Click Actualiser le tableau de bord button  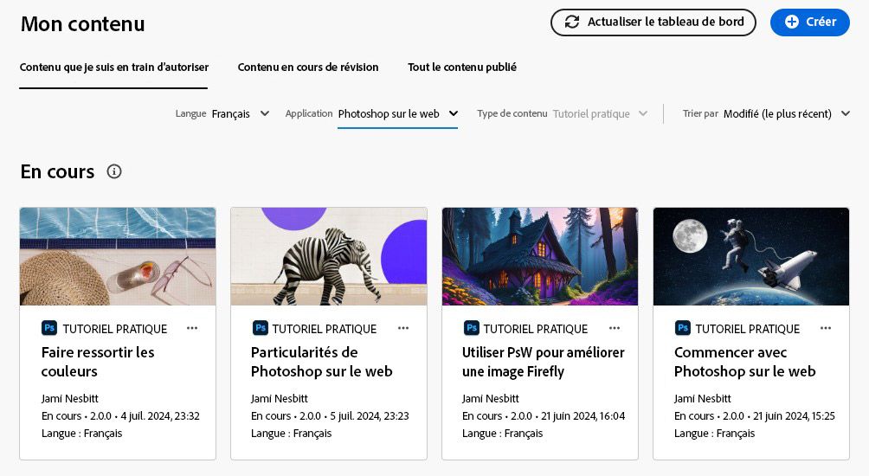point(653,23)
